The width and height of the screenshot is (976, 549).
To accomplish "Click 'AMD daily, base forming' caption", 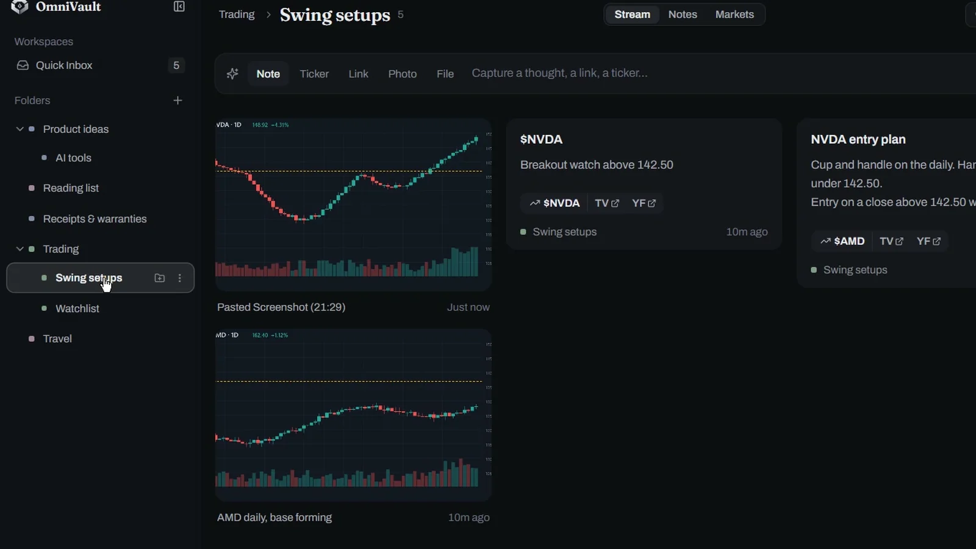I will (274, 517).
